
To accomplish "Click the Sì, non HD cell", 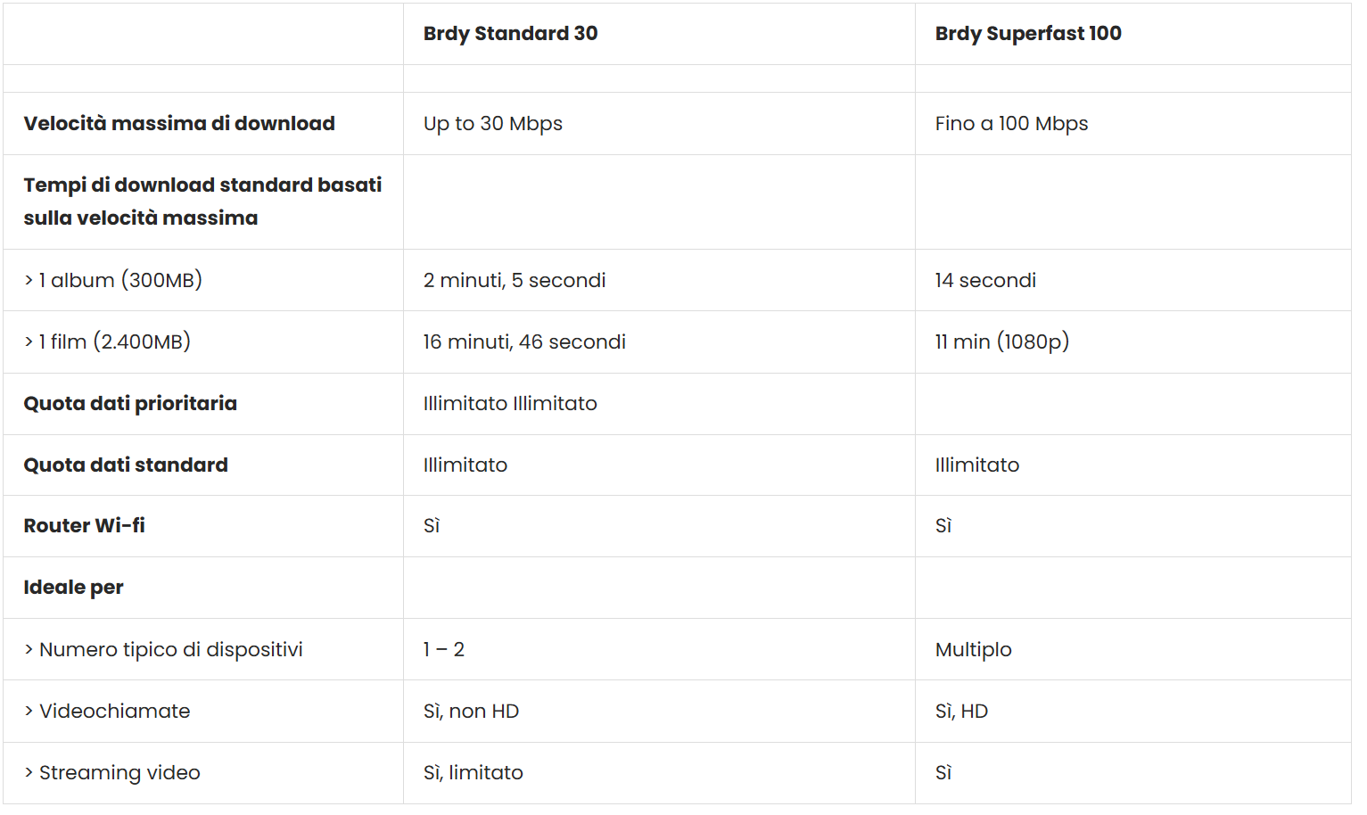I will point(471,712).
